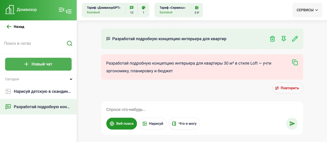
Task: Delete the chat using the trash icon
Action: pyautogui.click(x=272, y=39)
